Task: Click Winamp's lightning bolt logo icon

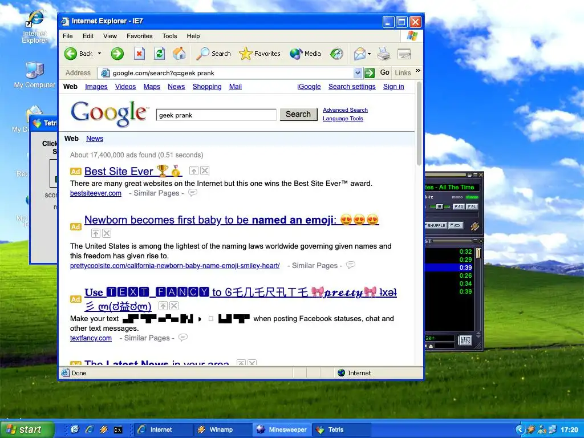Action: tap(474, 226)
